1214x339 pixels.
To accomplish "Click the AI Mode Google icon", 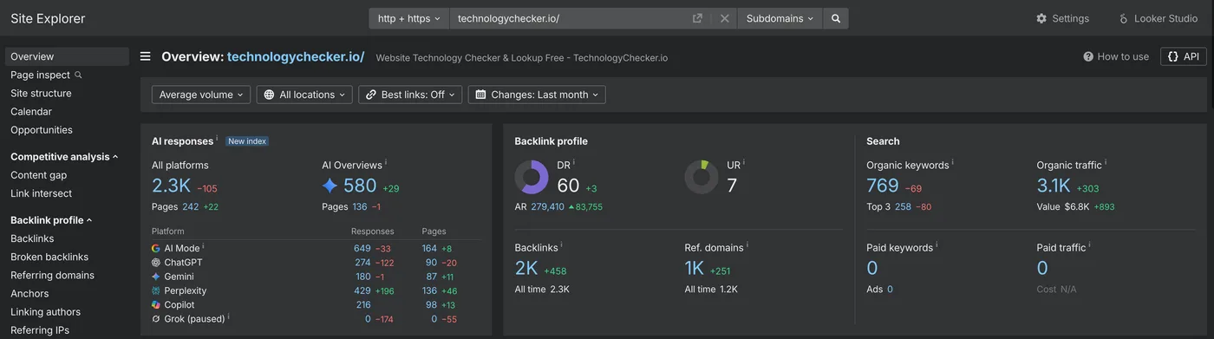I will [156, 248].
